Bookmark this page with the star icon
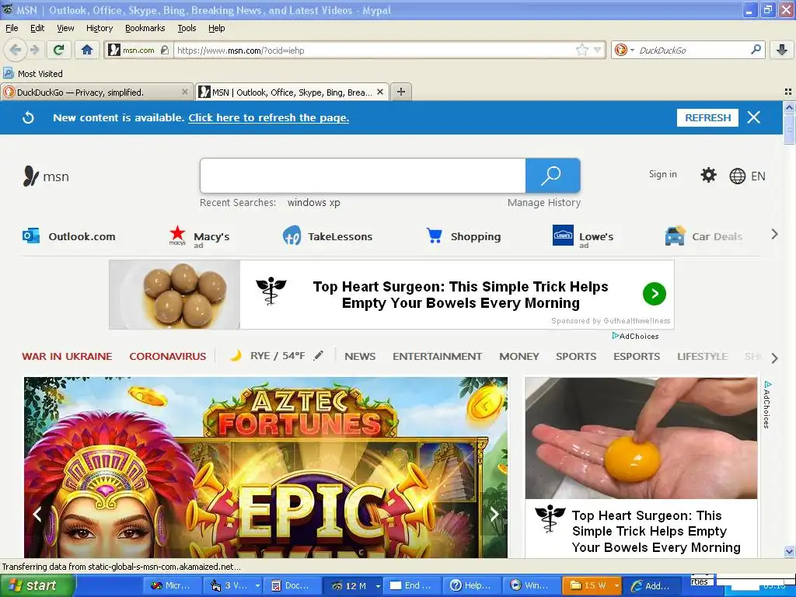The height and width of the screenshot is (597, 796). pos(581,50)
